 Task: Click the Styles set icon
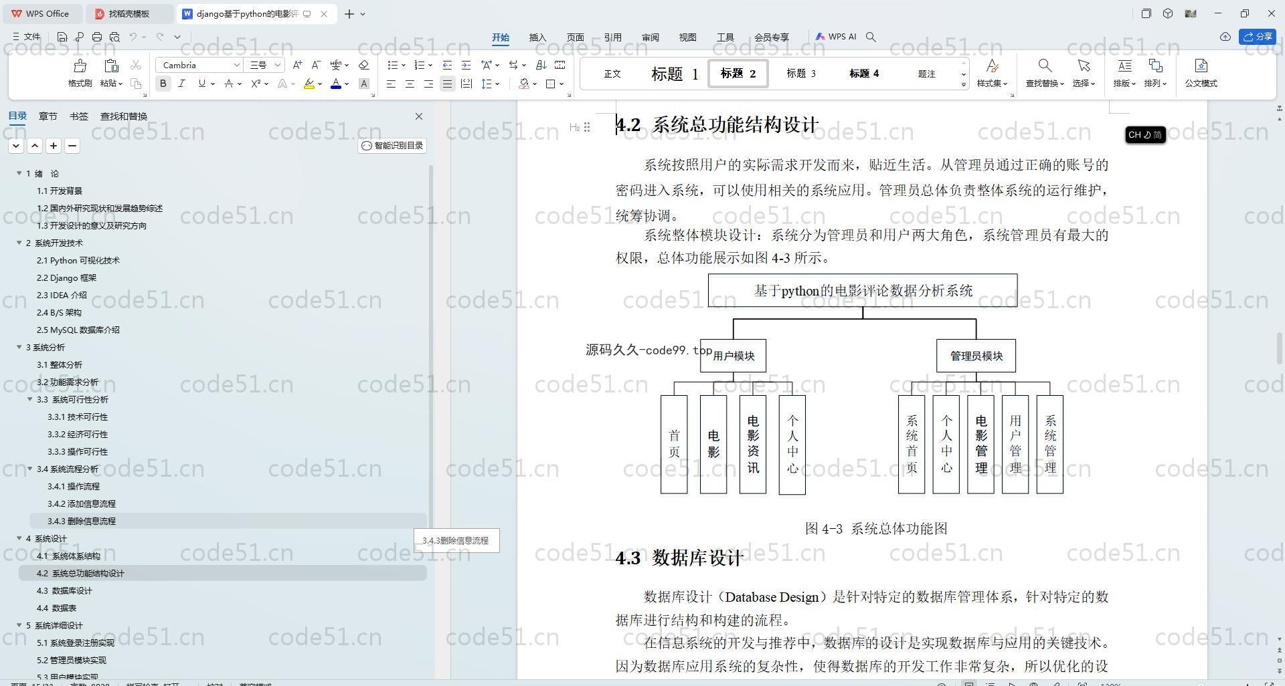tap(993, 66)
